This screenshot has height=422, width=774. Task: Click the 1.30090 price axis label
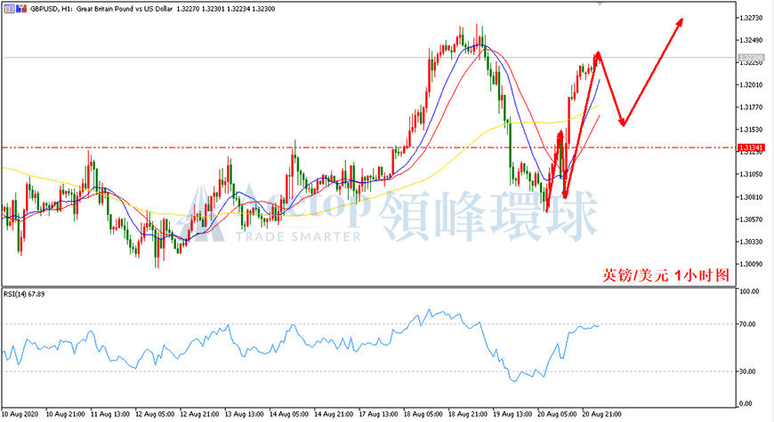[x=751, y=264]
